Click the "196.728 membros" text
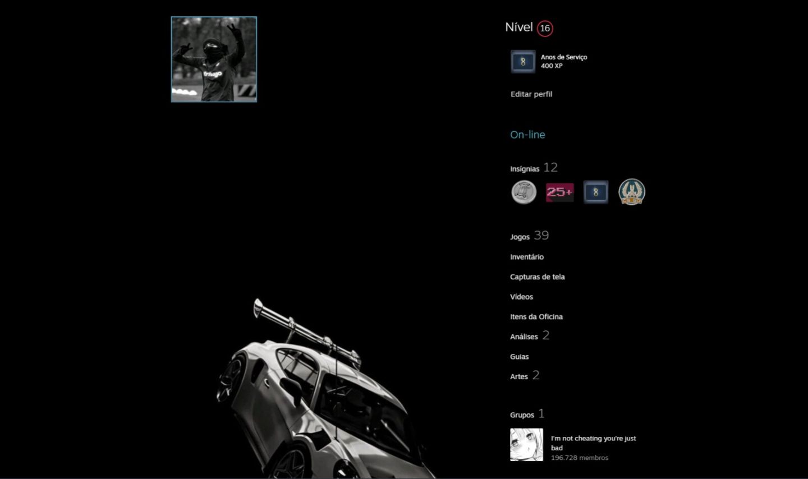This screenshot has width=808, height=479. [580, 458]
